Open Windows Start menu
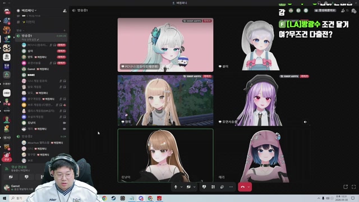 4,198
